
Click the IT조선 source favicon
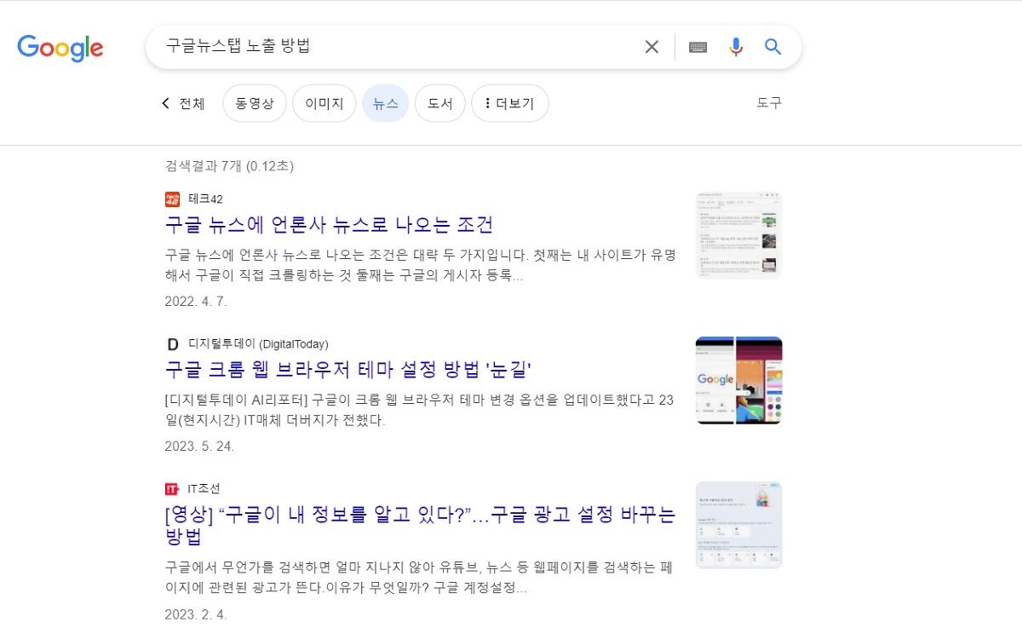172,489
